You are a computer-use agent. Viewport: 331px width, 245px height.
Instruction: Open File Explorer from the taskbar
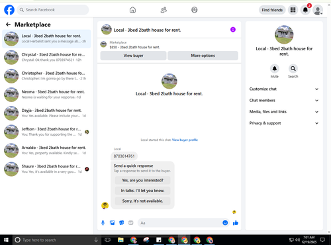[120, 240]
